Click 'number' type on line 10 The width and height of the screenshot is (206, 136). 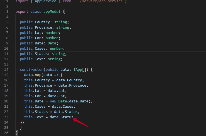tap(56, 49)
